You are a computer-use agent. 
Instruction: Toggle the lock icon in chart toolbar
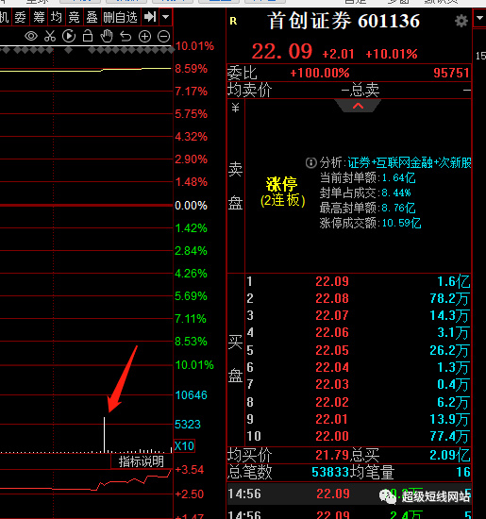pos(88,36)
